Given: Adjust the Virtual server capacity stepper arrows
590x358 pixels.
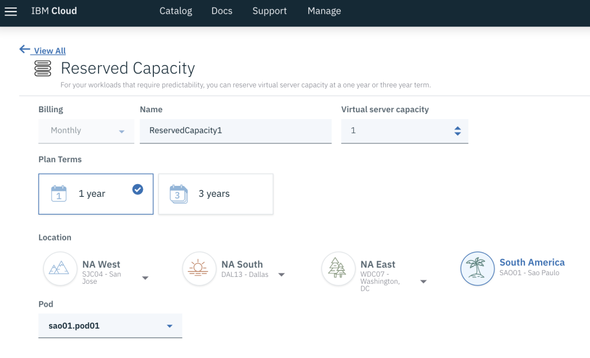Looking at the screenshot, I should click(x=457, y=131).
